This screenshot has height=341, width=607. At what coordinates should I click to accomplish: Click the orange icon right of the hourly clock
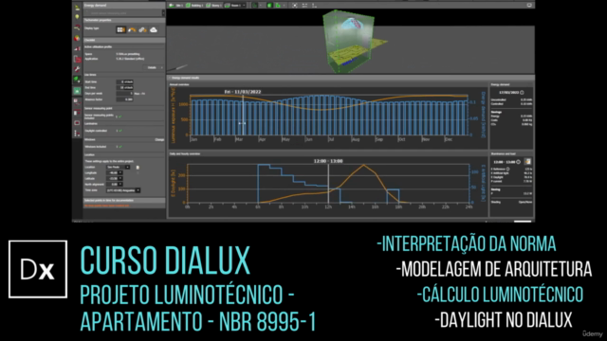527,161
